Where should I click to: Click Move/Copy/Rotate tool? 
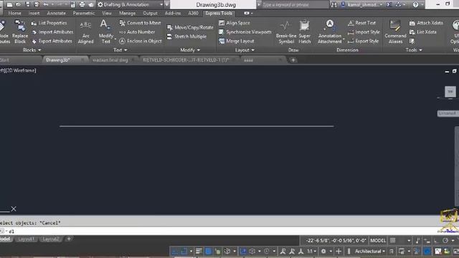(190, 27)
